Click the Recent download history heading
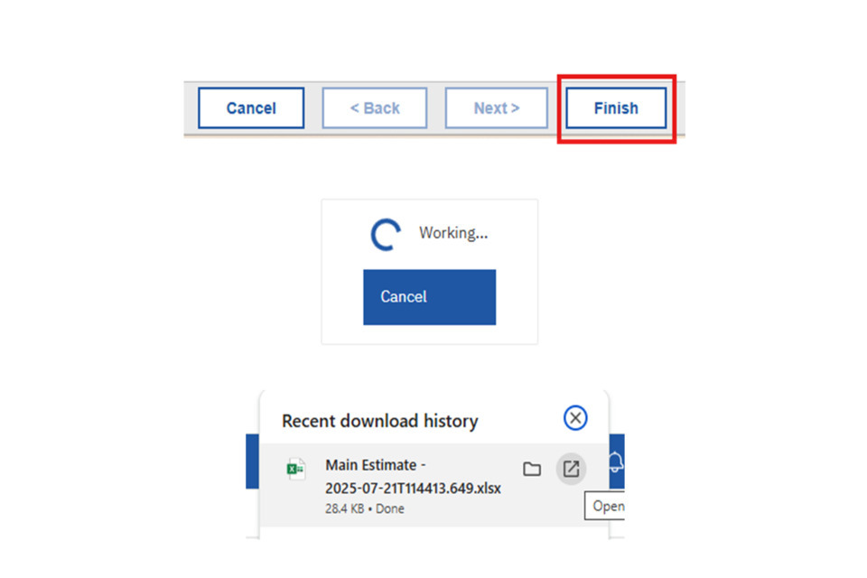This screenshot has height=578, width=867. [x=379, y=421]
